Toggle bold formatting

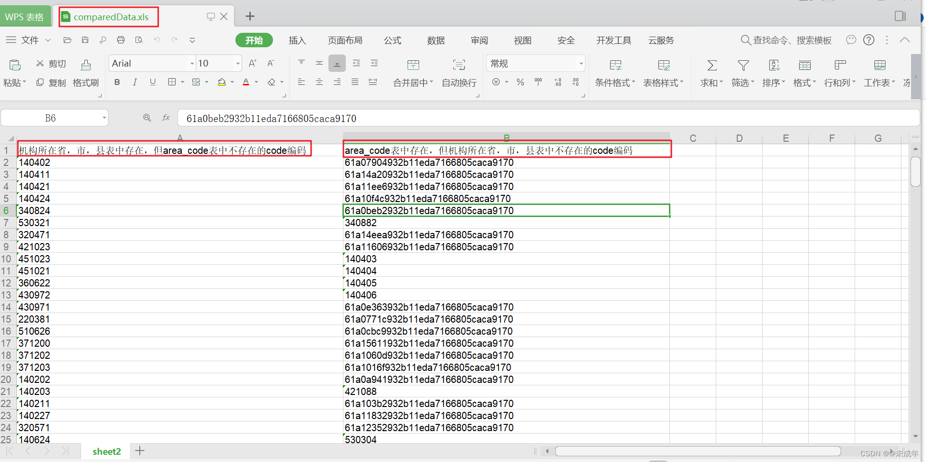(x=117, y=82)
